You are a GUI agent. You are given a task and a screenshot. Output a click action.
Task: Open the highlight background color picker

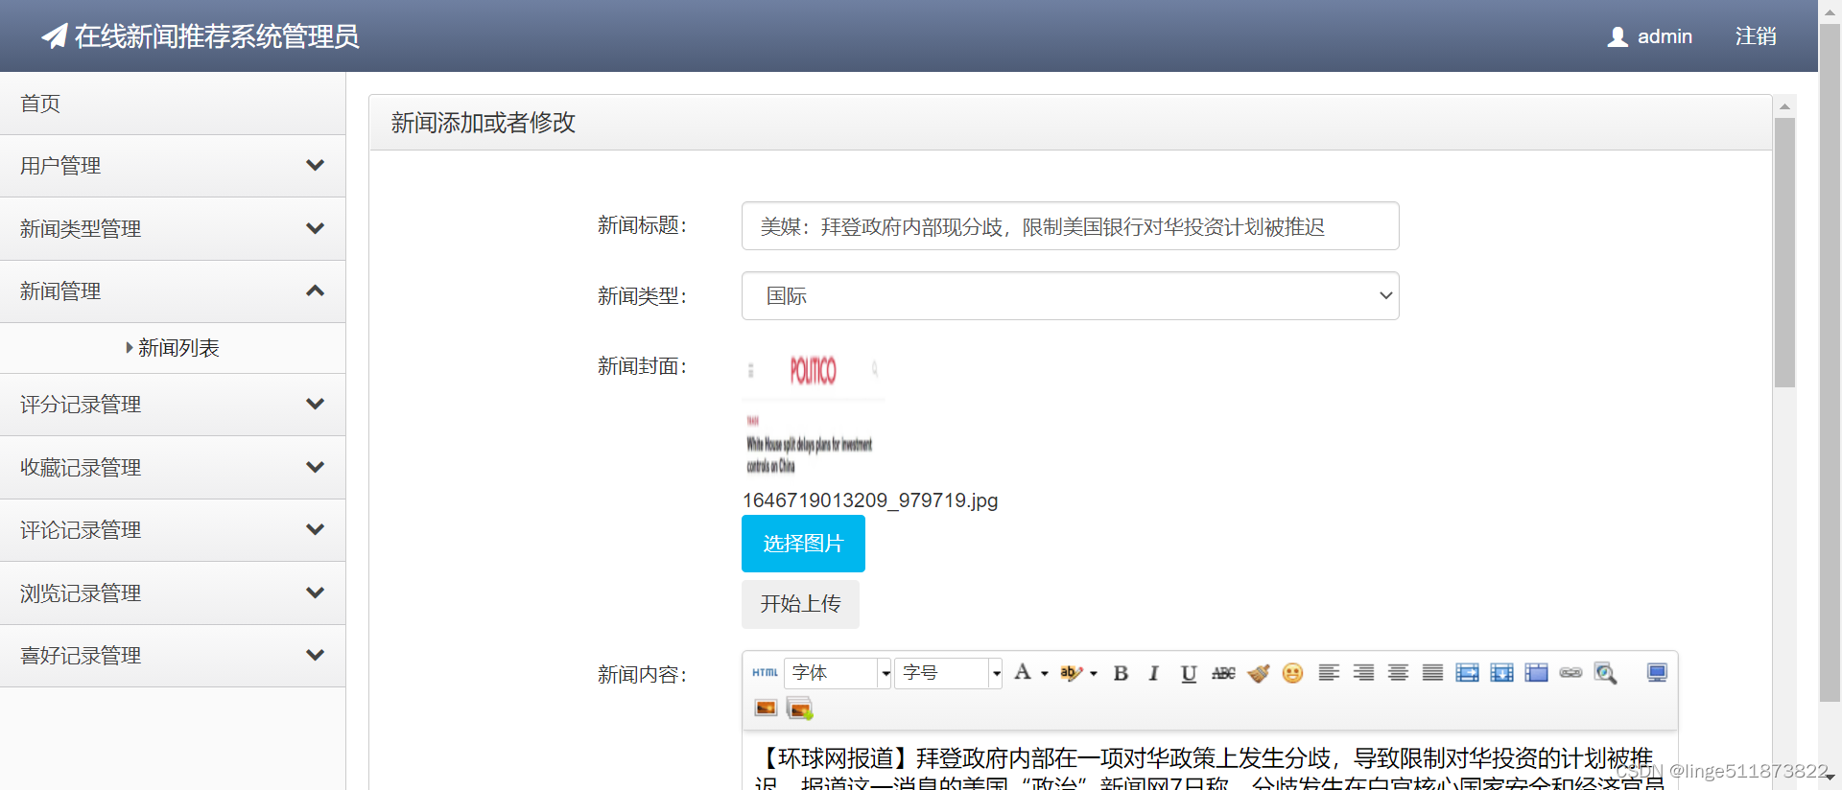point(1078,673)
